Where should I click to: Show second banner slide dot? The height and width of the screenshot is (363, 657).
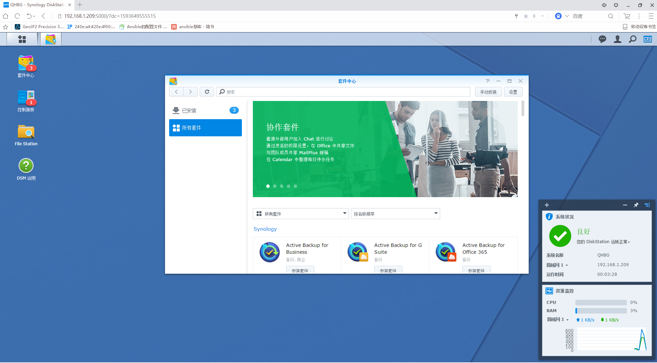click(275, 186)
